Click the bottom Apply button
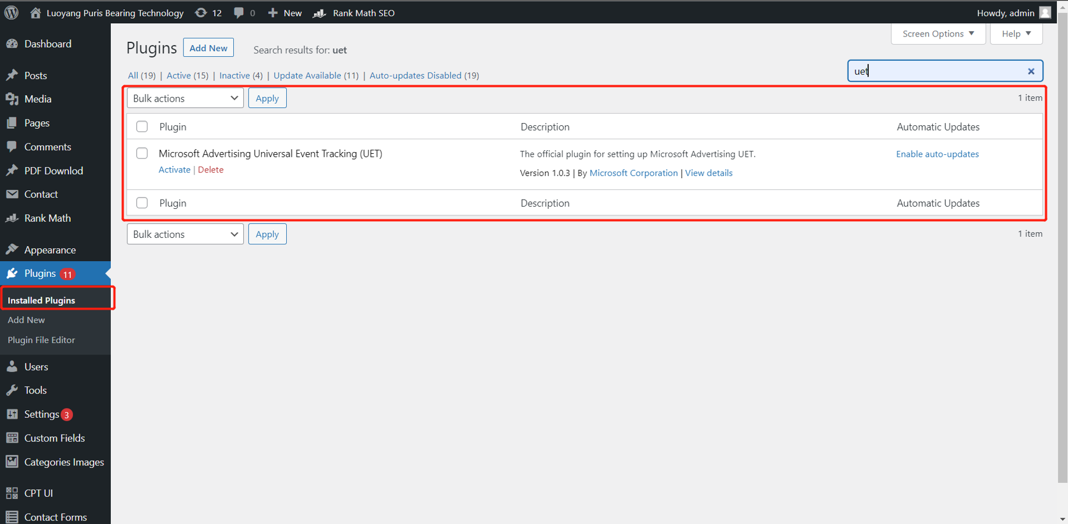Viewport: 1068px width, 524px height. pos(267,234)
